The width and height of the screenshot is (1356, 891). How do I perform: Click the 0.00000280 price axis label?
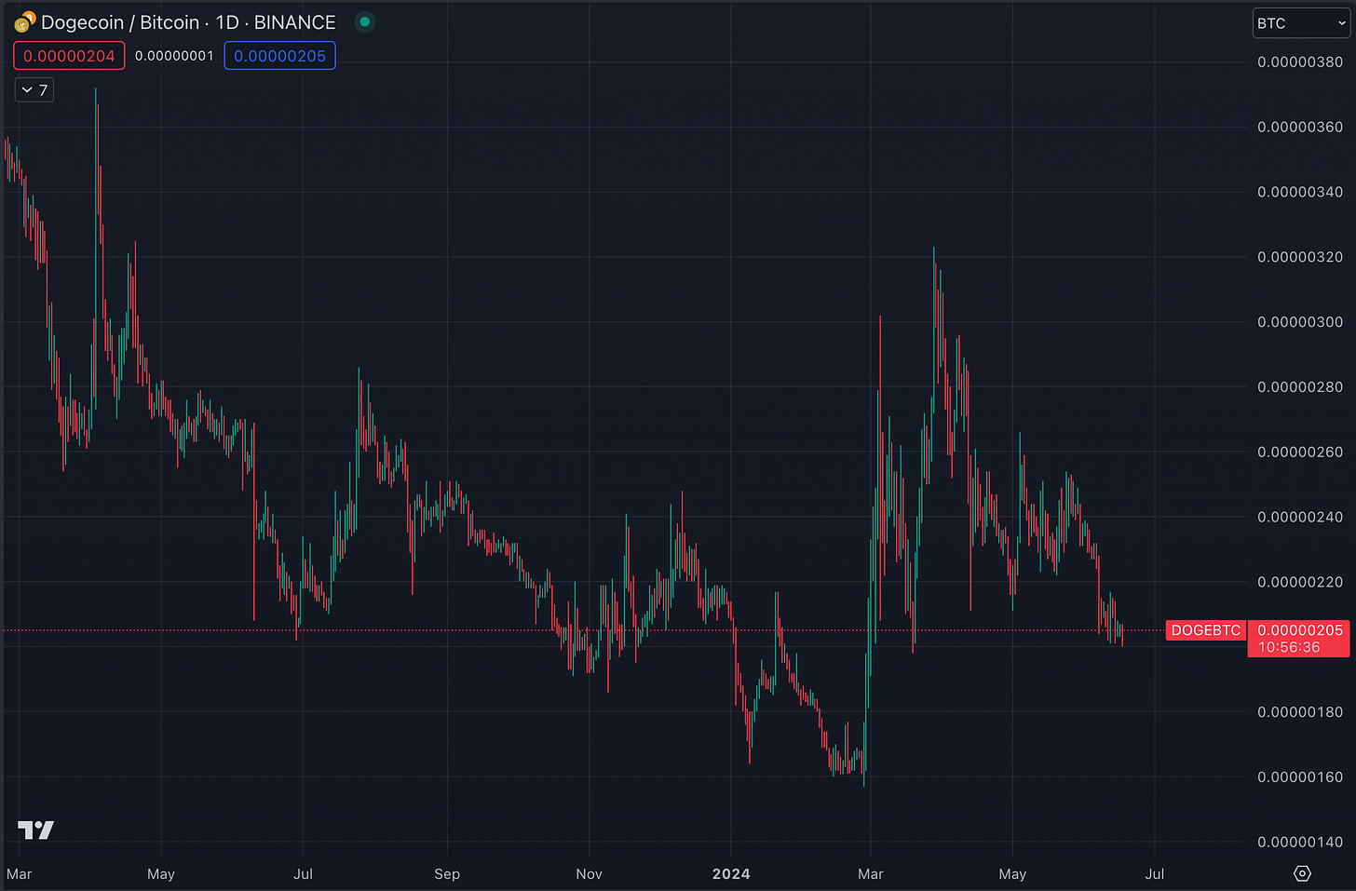1300,387
